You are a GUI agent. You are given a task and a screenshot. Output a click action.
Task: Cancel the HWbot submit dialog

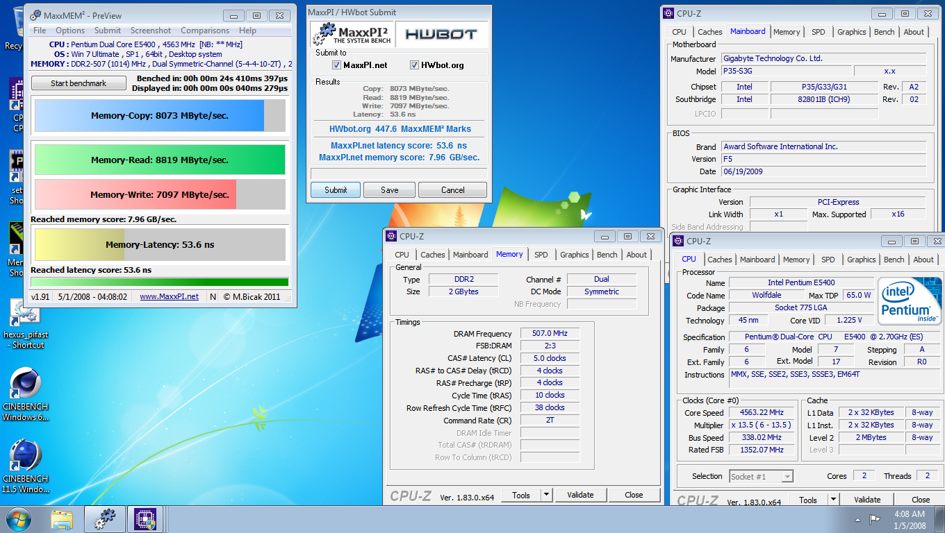coord(453,190)
